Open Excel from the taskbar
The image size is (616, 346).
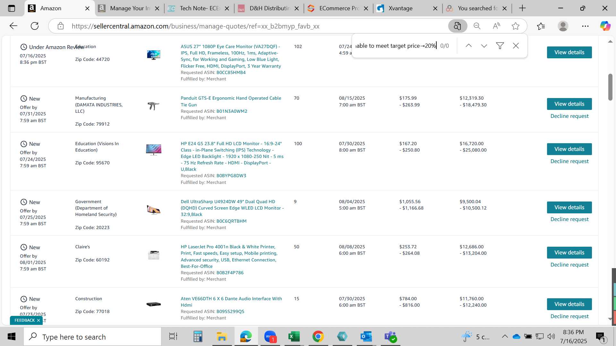(294, 337)
